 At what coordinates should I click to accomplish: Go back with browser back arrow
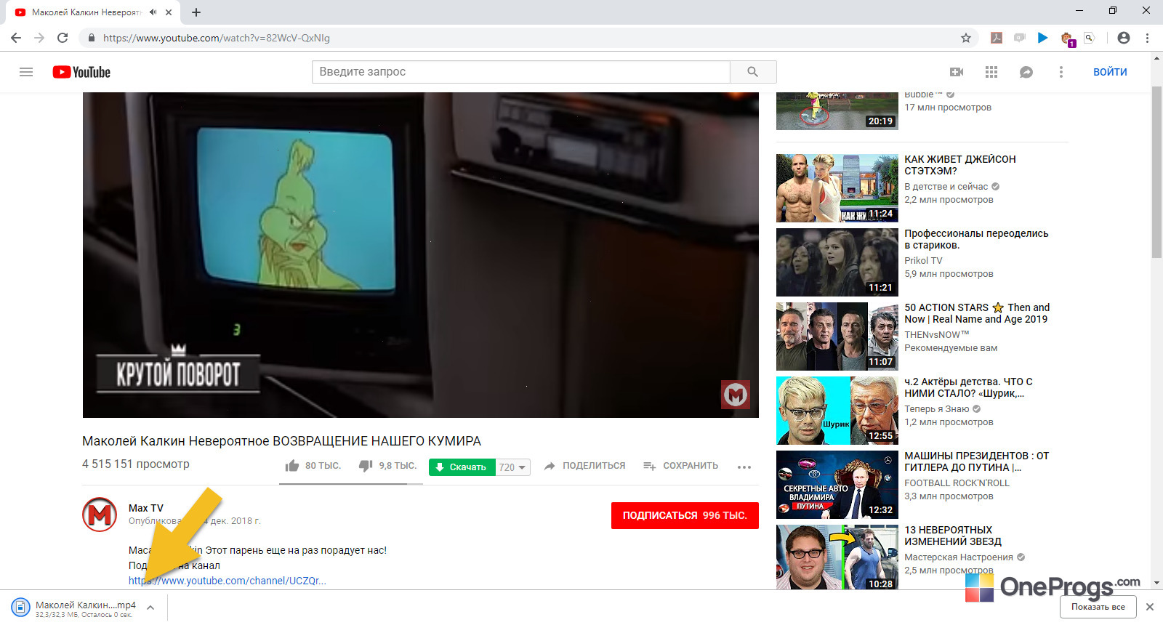pos(16,38)
